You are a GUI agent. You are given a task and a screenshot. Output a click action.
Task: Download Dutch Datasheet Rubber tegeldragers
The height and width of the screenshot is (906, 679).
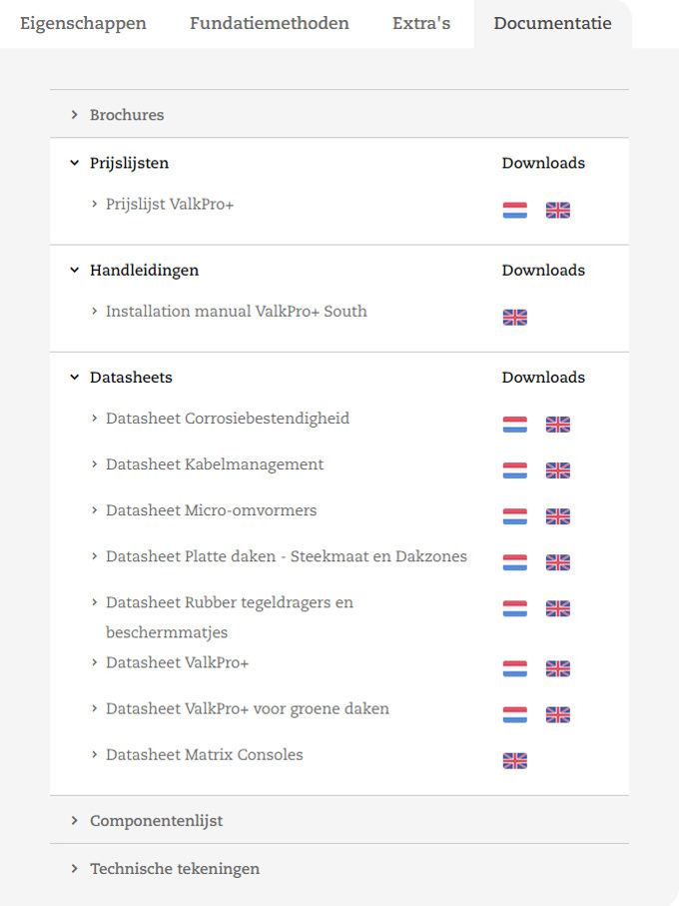pyautogui.click(x=514, y=608)
